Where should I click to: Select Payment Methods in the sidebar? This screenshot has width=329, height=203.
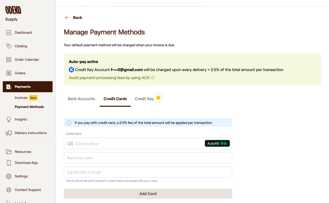(x=29, y=107)
